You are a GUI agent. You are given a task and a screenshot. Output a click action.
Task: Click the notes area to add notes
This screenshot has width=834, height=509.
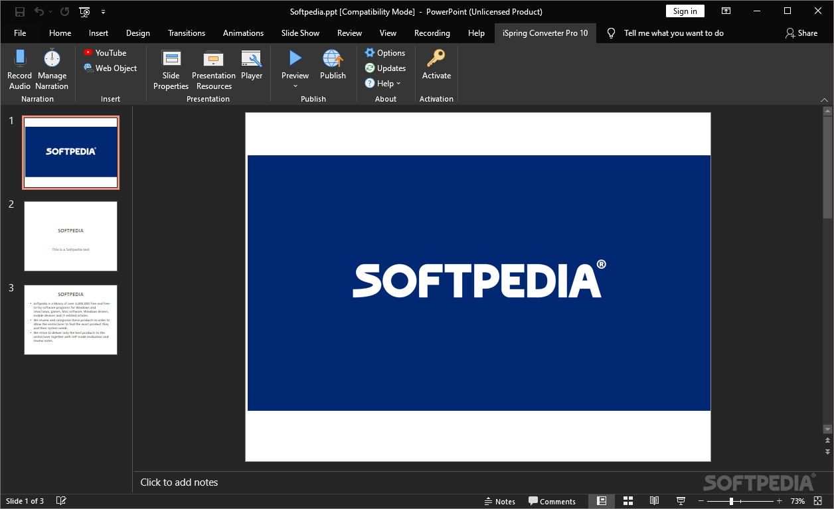[179, 482]
